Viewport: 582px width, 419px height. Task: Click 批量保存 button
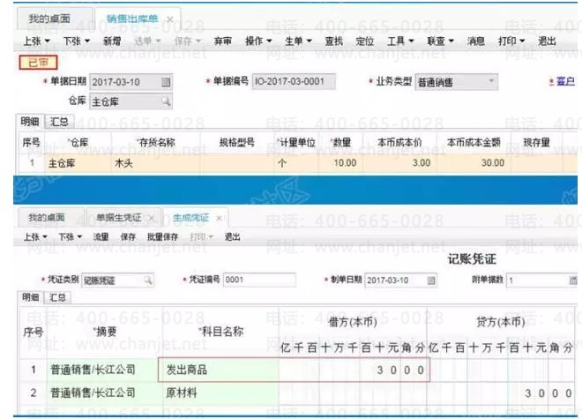pyautogui.click(x=162, y=236)
